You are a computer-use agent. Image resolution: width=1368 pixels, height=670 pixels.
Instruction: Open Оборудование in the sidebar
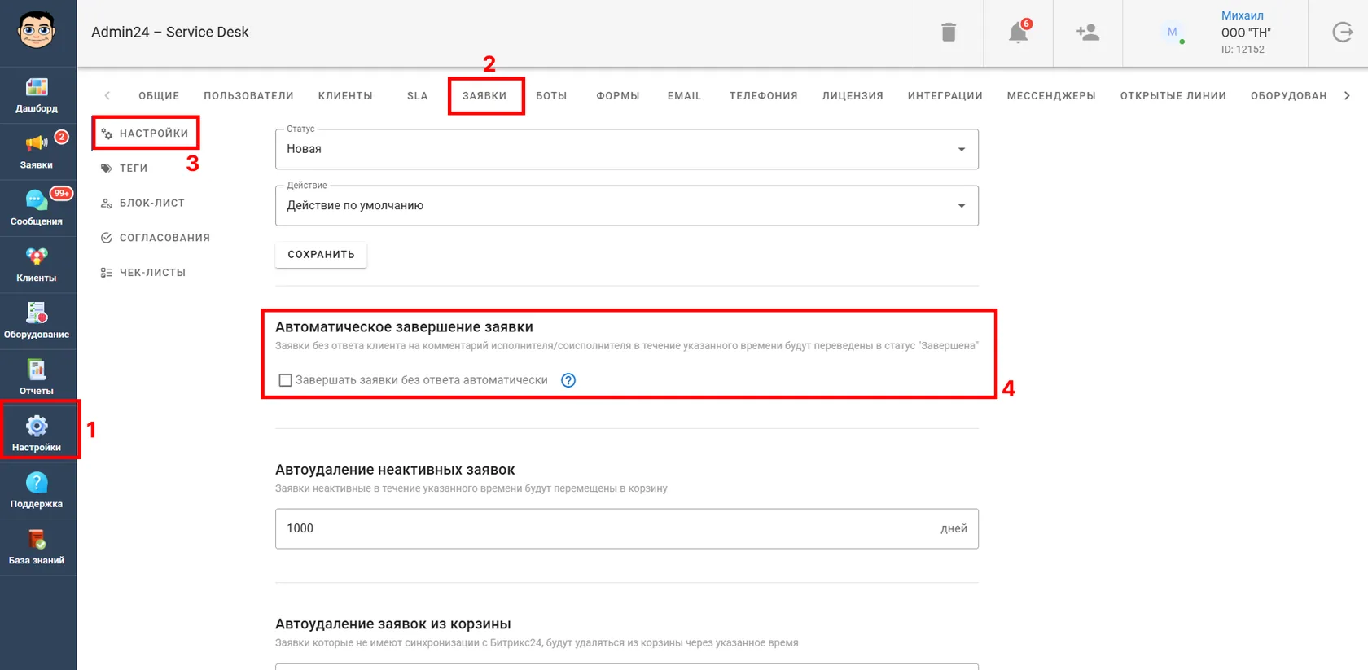pyautogui.click(x=37, y=322)
